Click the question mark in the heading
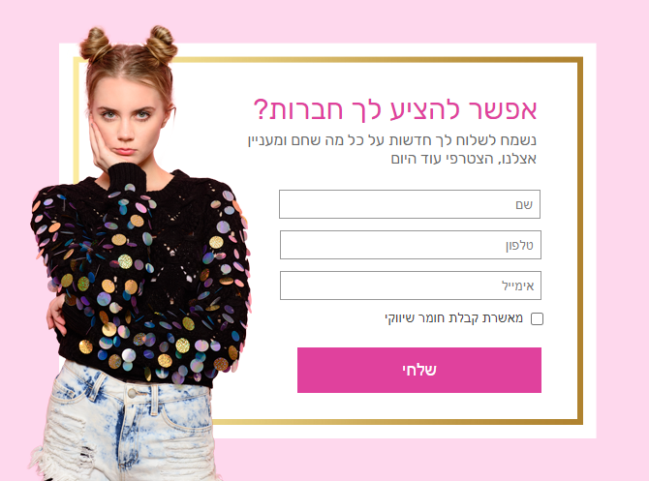 261,109
